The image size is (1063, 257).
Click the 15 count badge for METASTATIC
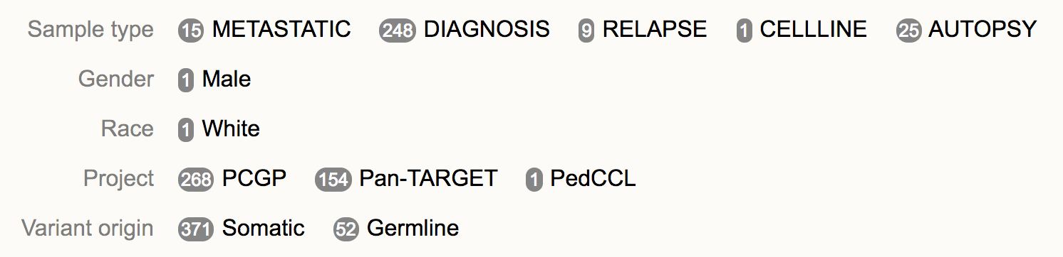click(191, 31)
